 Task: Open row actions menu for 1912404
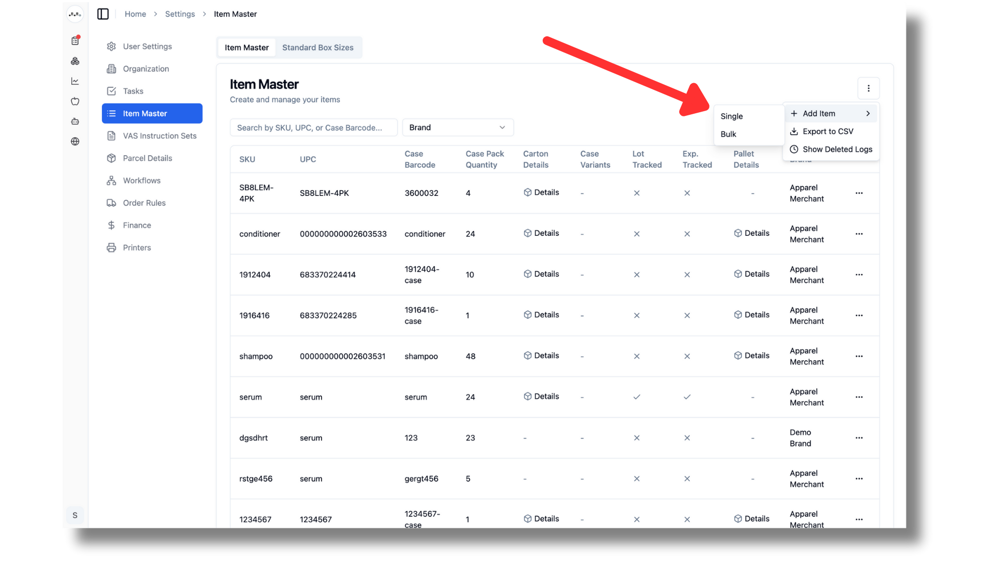[859, 275]
